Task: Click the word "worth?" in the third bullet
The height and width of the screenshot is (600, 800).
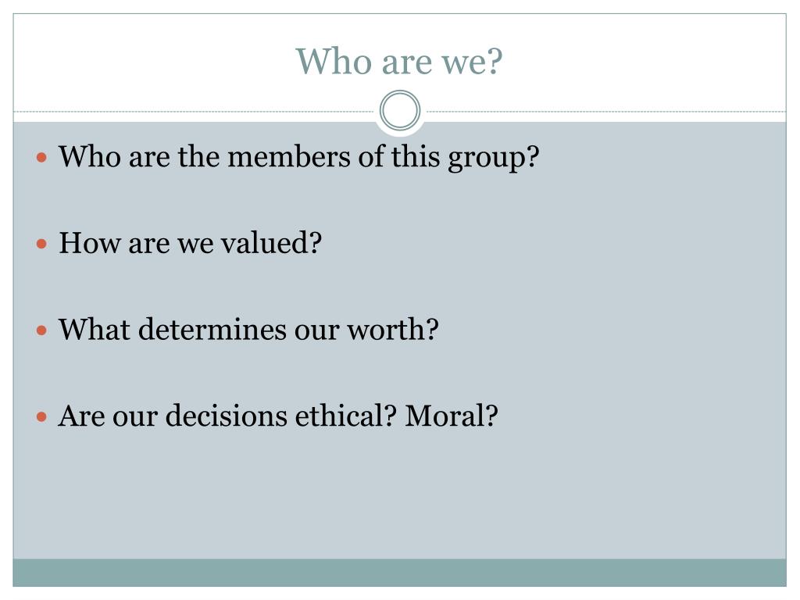Action: (x=393, y=330)
